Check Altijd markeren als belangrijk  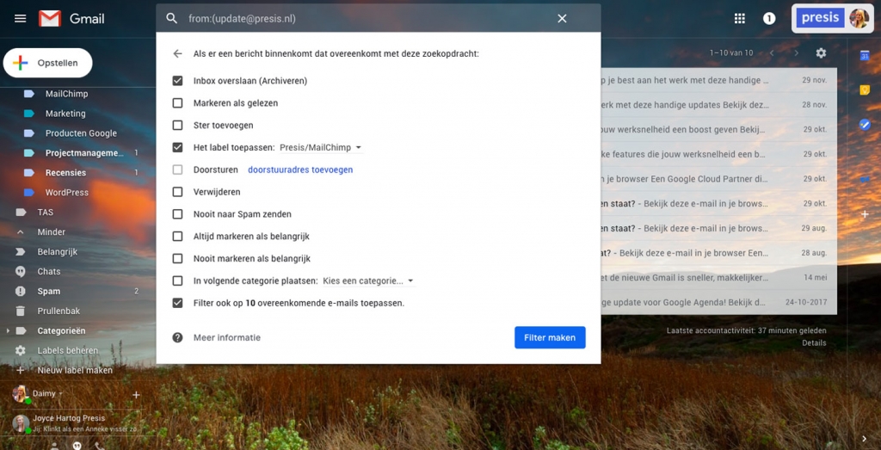tap(177, 237)
